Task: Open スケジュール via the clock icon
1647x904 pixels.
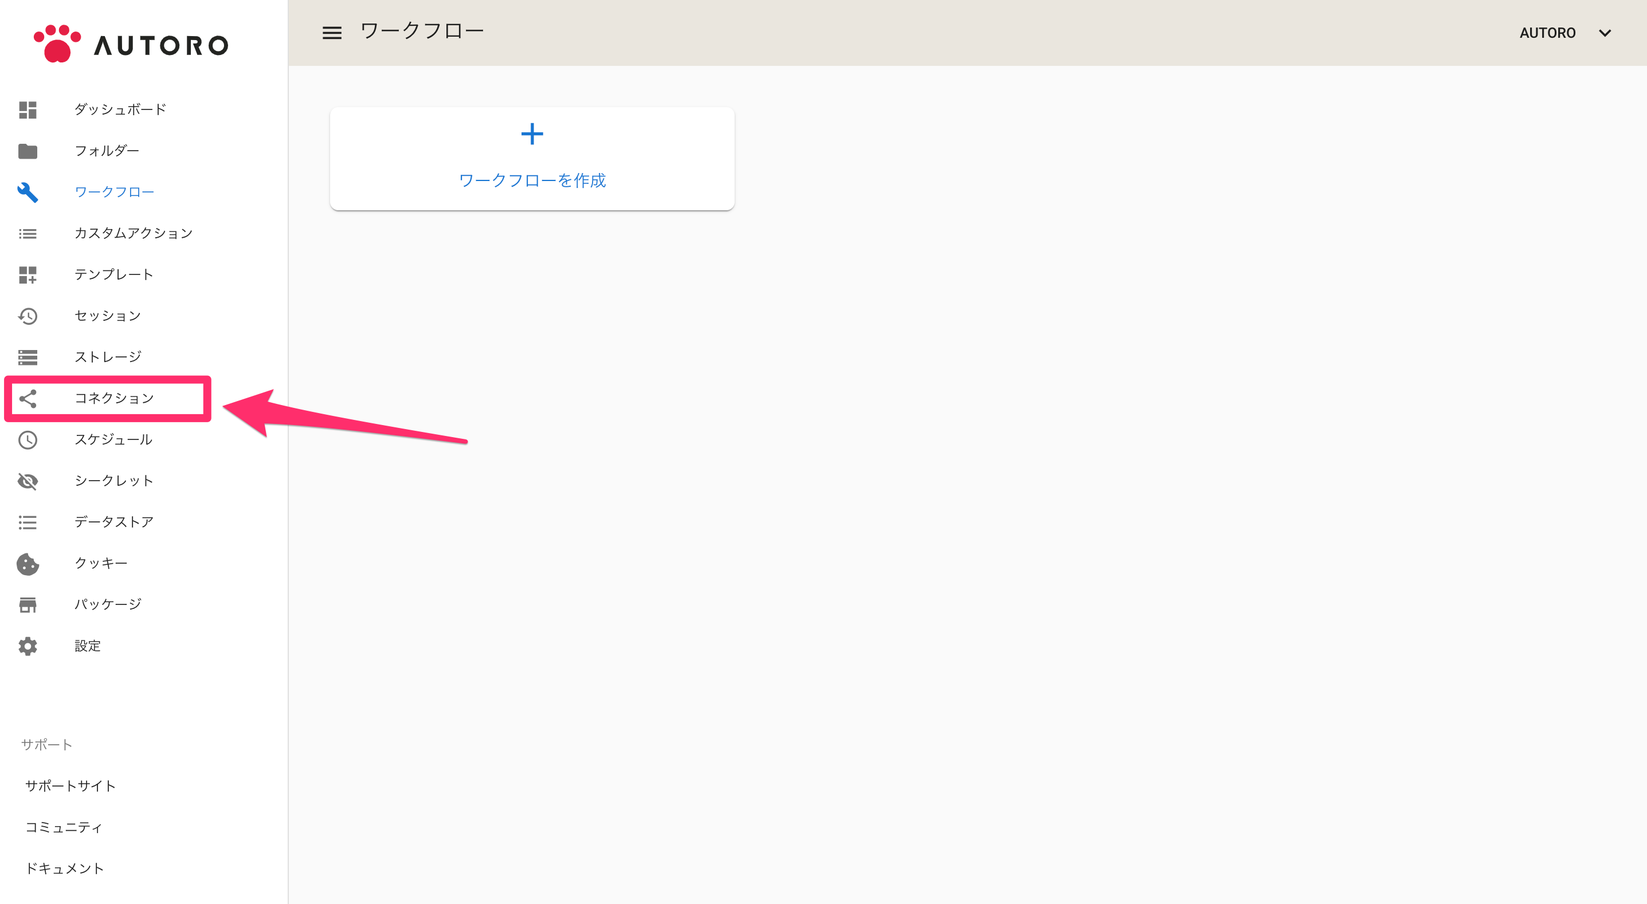Action: (x=28, y=439)
